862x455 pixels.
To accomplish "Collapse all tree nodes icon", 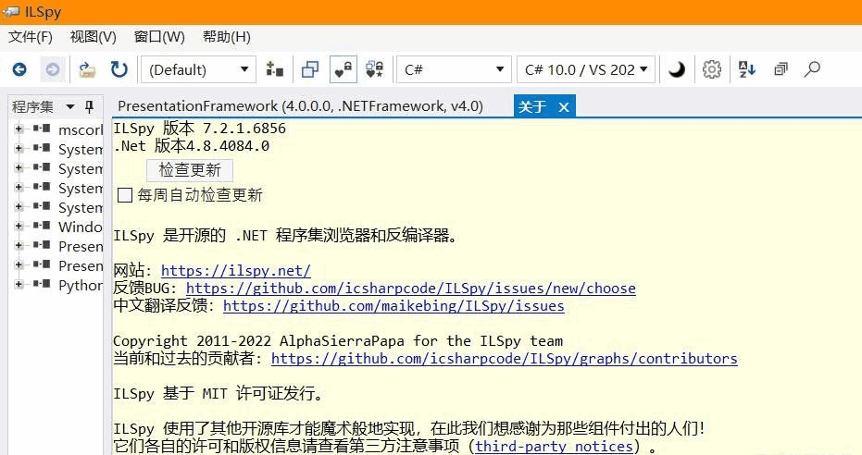I will 781,69.
